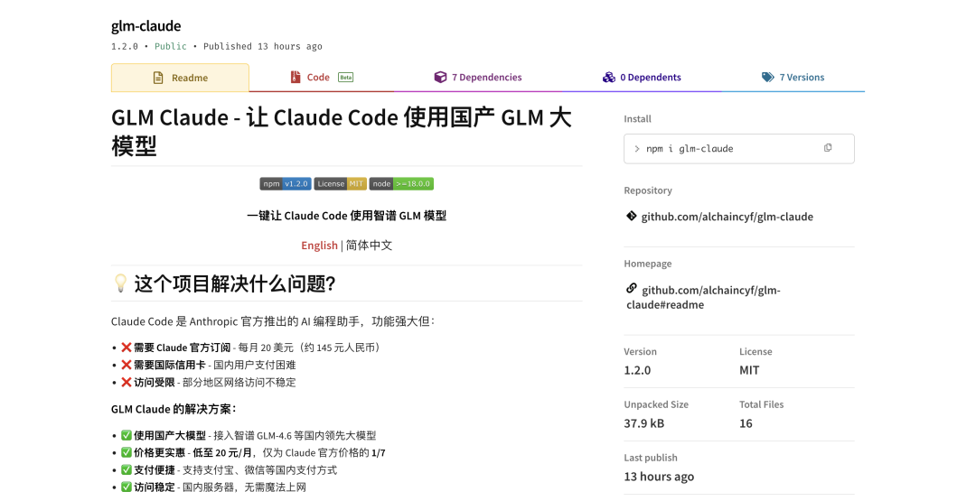The image size is (976, 501).
Task: Click the Versions tags icon
Action: click(x=767, y=77)
